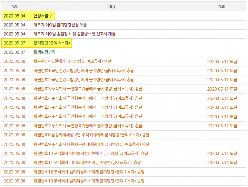The width and height of the screenshot is (248, 187).
Task: Open 채권번호7 국민행복기금 송달 entry
Action: (x=88, y=126)
